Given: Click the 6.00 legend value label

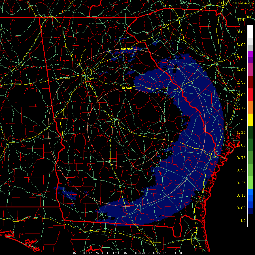Looking at the screenshot, I should tap(241, 44).
